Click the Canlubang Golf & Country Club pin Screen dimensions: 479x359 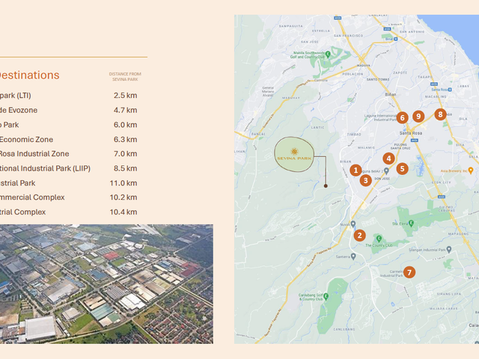tap(326, 296)
